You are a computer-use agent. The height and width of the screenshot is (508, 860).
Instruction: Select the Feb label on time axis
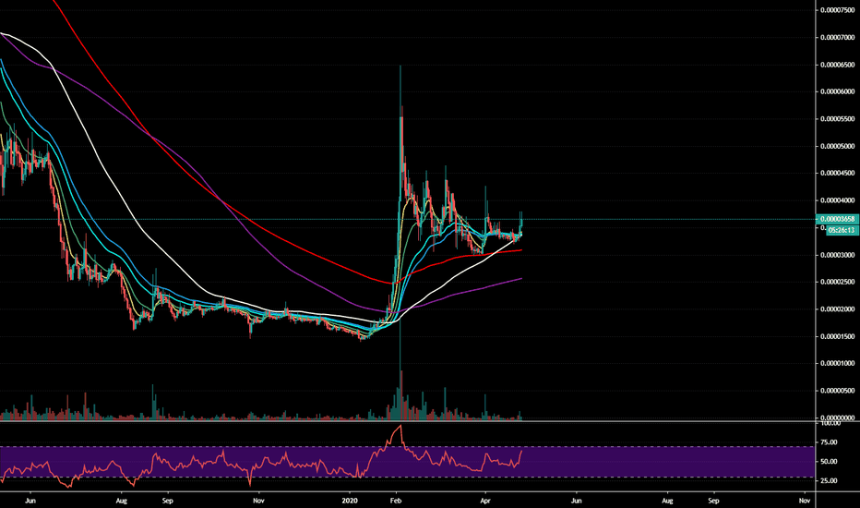point(396,501)
